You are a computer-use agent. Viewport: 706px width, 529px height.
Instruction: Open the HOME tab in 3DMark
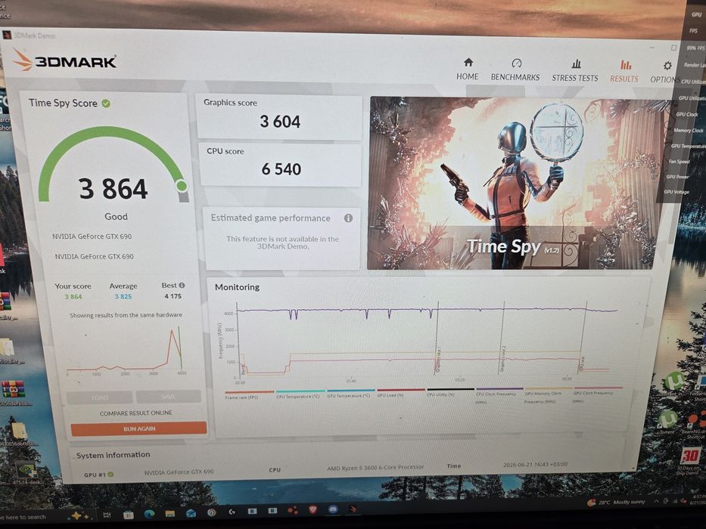coord(468,70)
